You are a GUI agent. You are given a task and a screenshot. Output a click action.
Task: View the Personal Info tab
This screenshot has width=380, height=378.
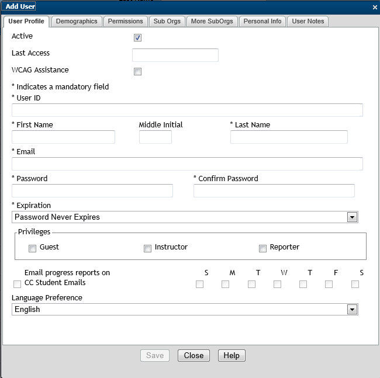pyautogui.click(x=262, y=22)
